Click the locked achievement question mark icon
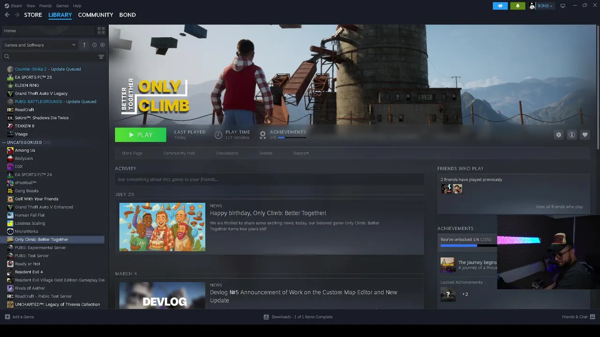Screen dimensions: 600x337 pos(448,294)
